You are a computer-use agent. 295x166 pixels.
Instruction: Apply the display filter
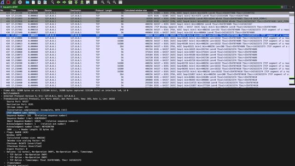pyautogui.click(x=285, y=7)
